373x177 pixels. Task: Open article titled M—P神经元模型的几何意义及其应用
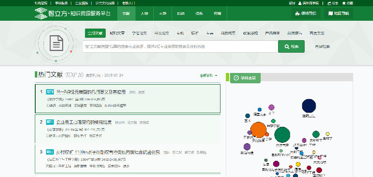[x=91, y=92]
